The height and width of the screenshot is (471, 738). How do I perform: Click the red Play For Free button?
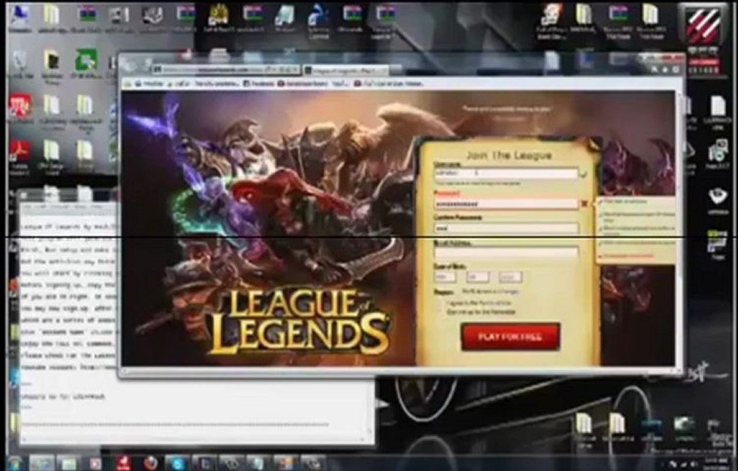coord(510,336)
